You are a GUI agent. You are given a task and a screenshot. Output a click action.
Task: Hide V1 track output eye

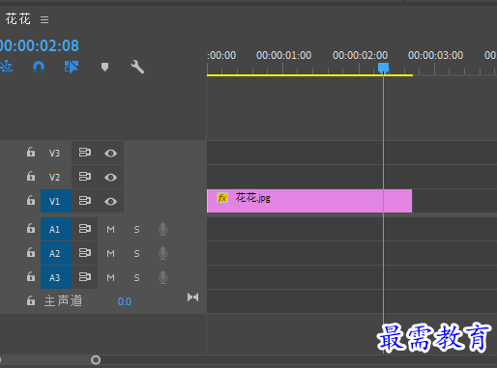click(110, 202)
